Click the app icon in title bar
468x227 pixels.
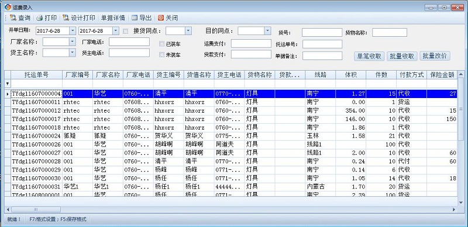pos(8,7)
